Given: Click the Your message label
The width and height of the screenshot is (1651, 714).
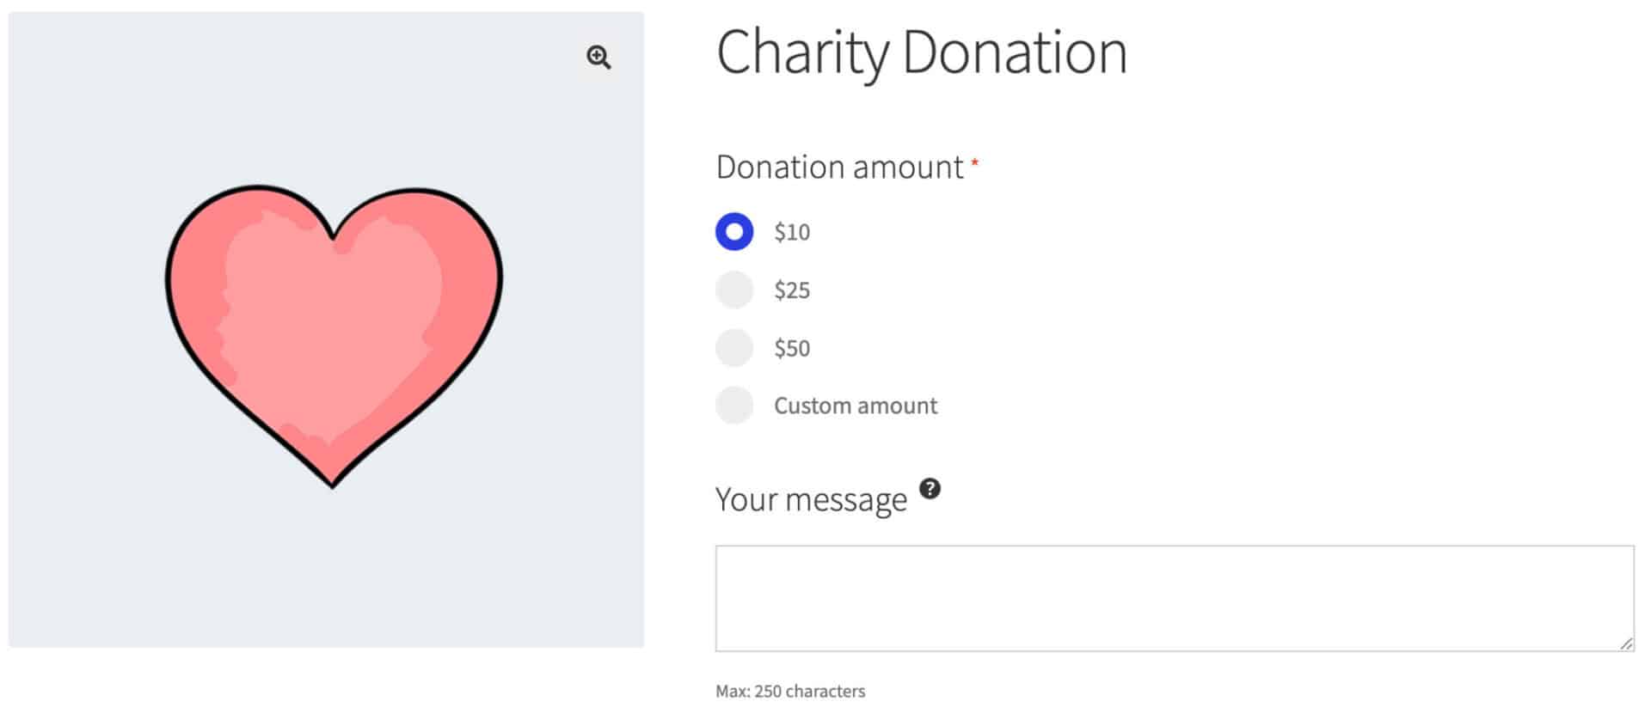Looking at the screenshot, I should pyautogui.click(x=811, y=498).
